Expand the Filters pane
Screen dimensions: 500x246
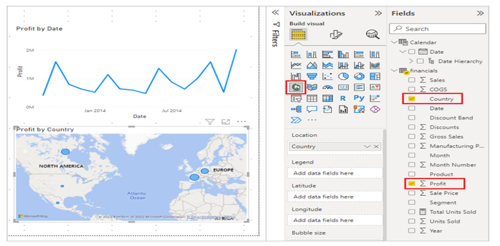(276, 13)
